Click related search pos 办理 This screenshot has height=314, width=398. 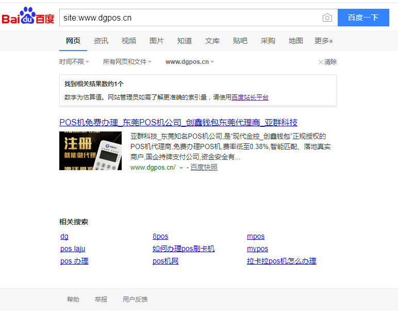tap(74, 261)
